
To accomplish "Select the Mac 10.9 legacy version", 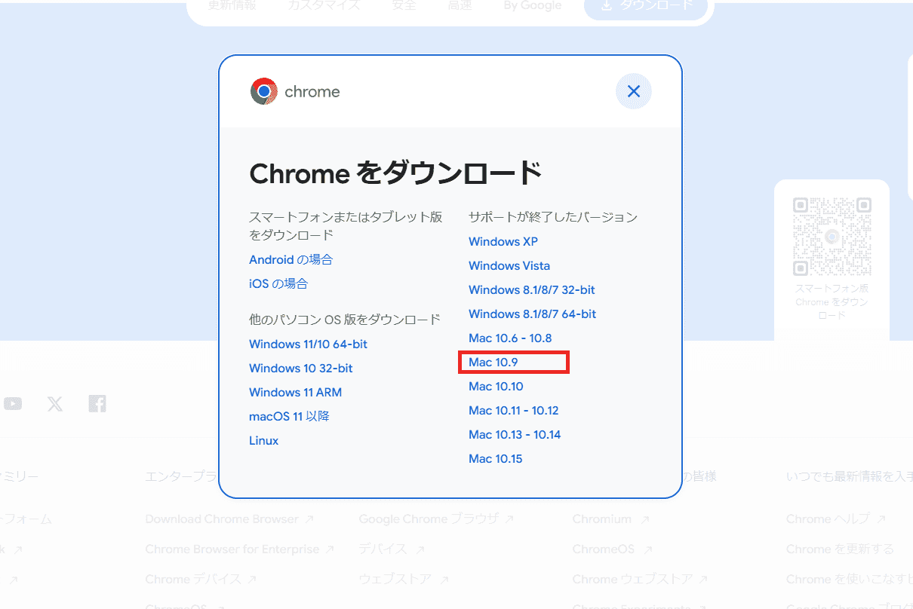I will point(493,362).
